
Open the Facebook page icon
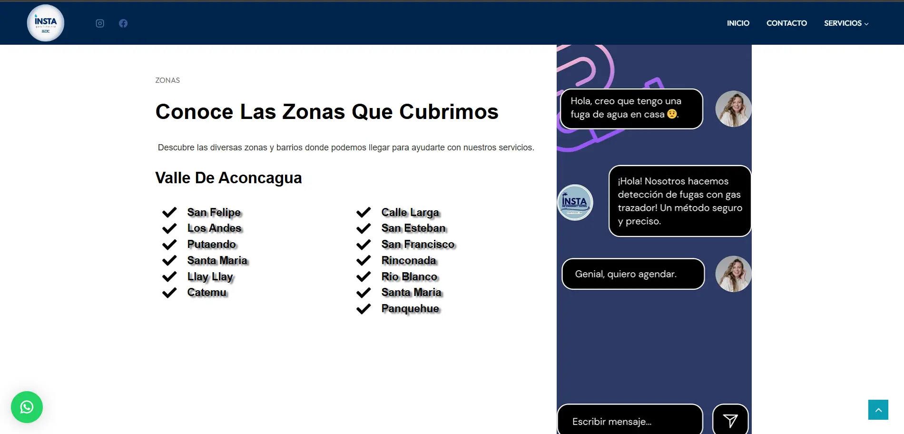coord(123,23)
